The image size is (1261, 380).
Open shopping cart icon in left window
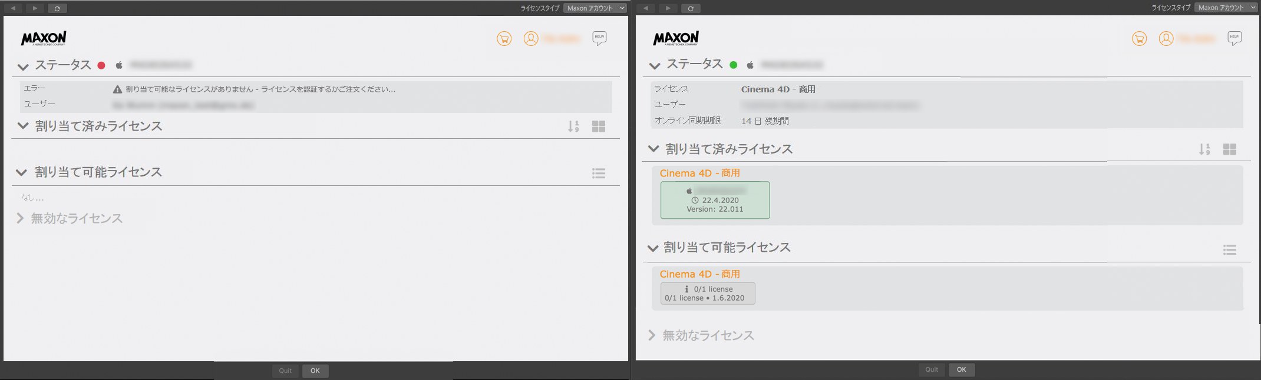click(x=504, y=39)
